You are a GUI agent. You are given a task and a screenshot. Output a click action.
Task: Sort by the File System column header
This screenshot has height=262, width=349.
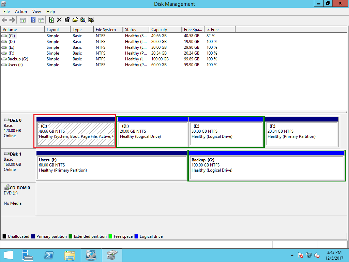click(x=108, y=30)
